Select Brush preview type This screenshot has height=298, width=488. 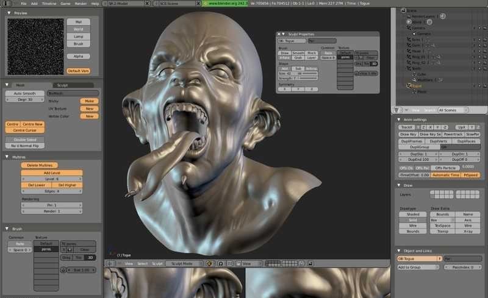pyautogui.click(x=79, y=44)
